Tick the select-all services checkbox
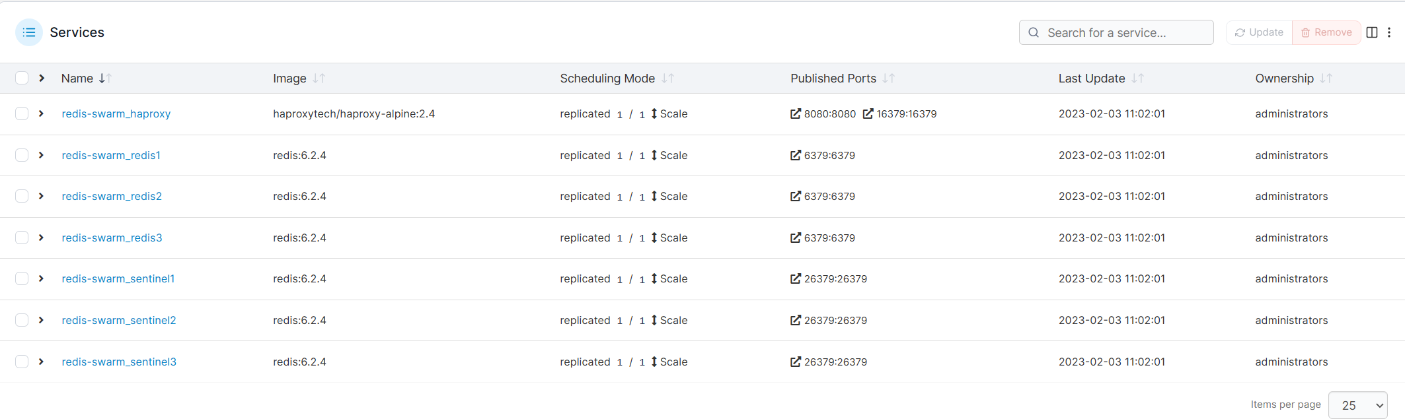1405x419 pixels. coord(22,79)
